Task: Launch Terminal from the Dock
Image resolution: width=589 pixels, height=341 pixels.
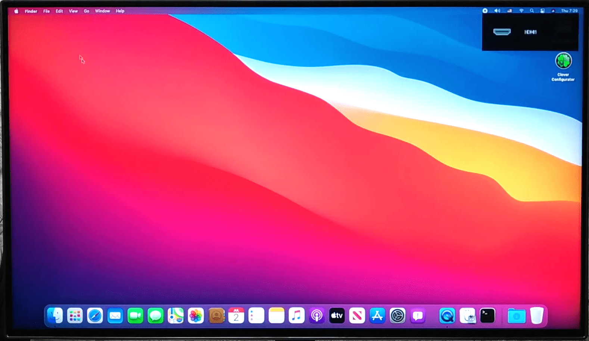Action: coord(487,316)
